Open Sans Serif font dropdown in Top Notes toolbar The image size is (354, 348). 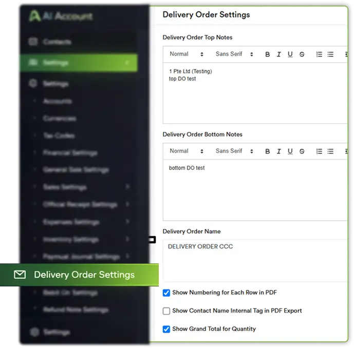(234, 54)
